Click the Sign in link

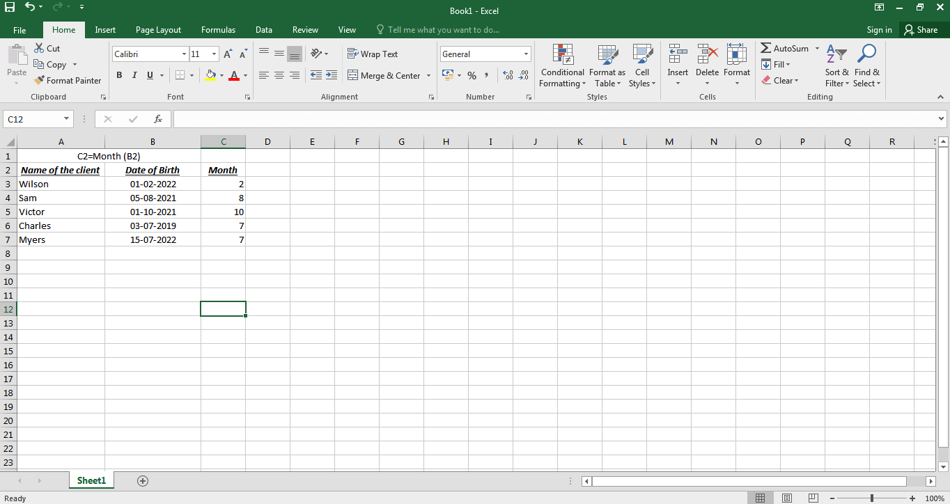click(x=879, y=30)
